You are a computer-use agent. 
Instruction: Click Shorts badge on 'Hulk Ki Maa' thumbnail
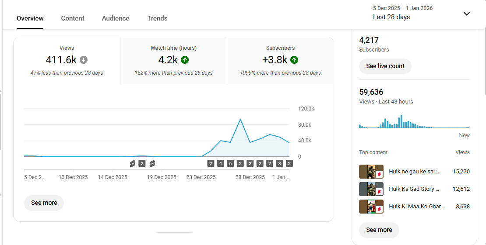380,209
